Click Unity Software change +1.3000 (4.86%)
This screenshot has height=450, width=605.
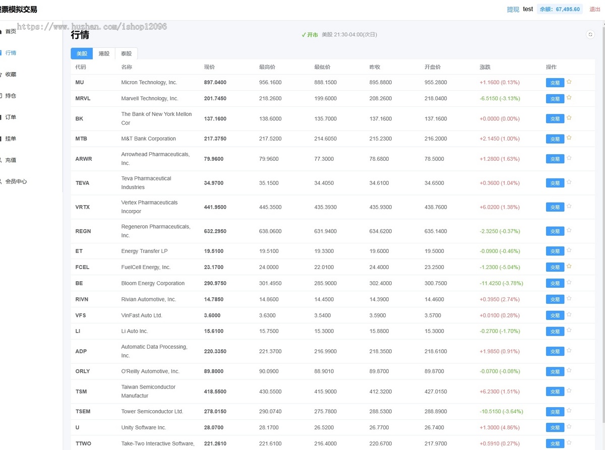[500, 427]
